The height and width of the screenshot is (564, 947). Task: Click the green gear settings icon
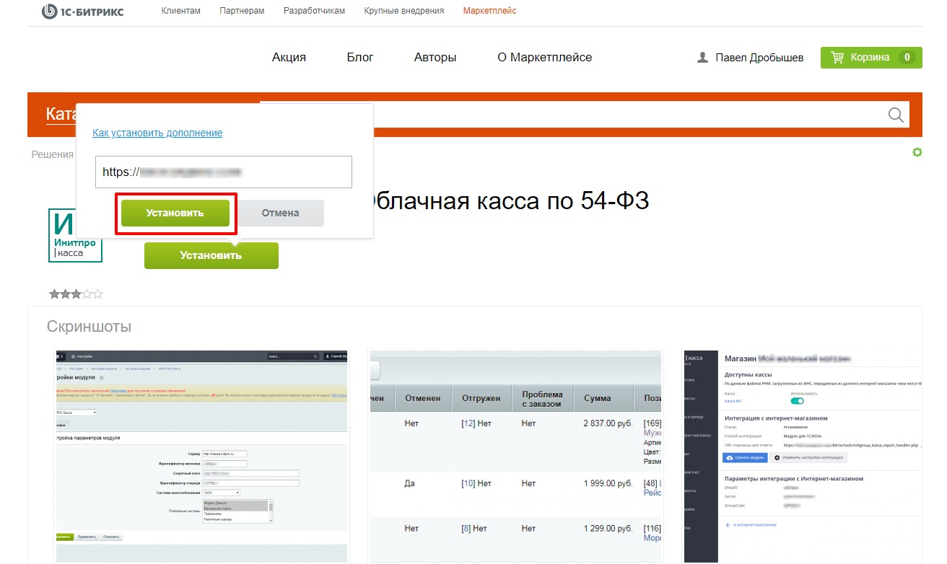(x=917, y=152)
